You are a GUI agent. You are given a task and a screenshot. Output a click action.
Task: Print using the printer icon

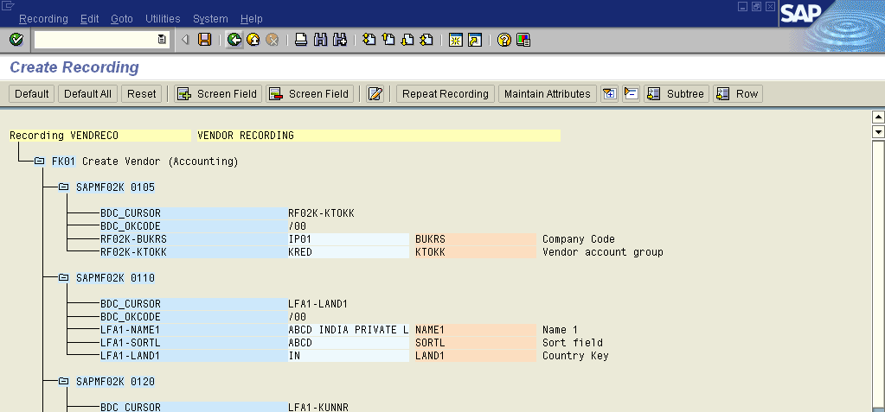[x=301, y=40]
